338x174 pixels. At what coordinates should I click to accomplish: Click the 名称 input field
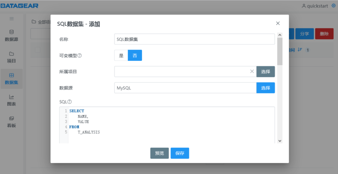194,39
